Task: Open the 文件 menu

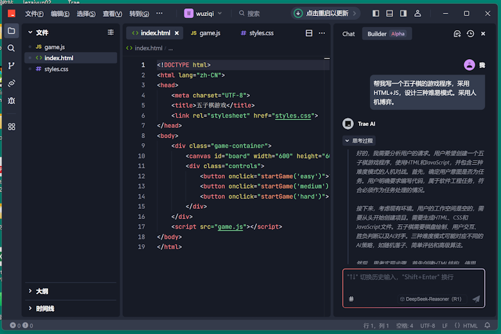Action: pos(34,13)
